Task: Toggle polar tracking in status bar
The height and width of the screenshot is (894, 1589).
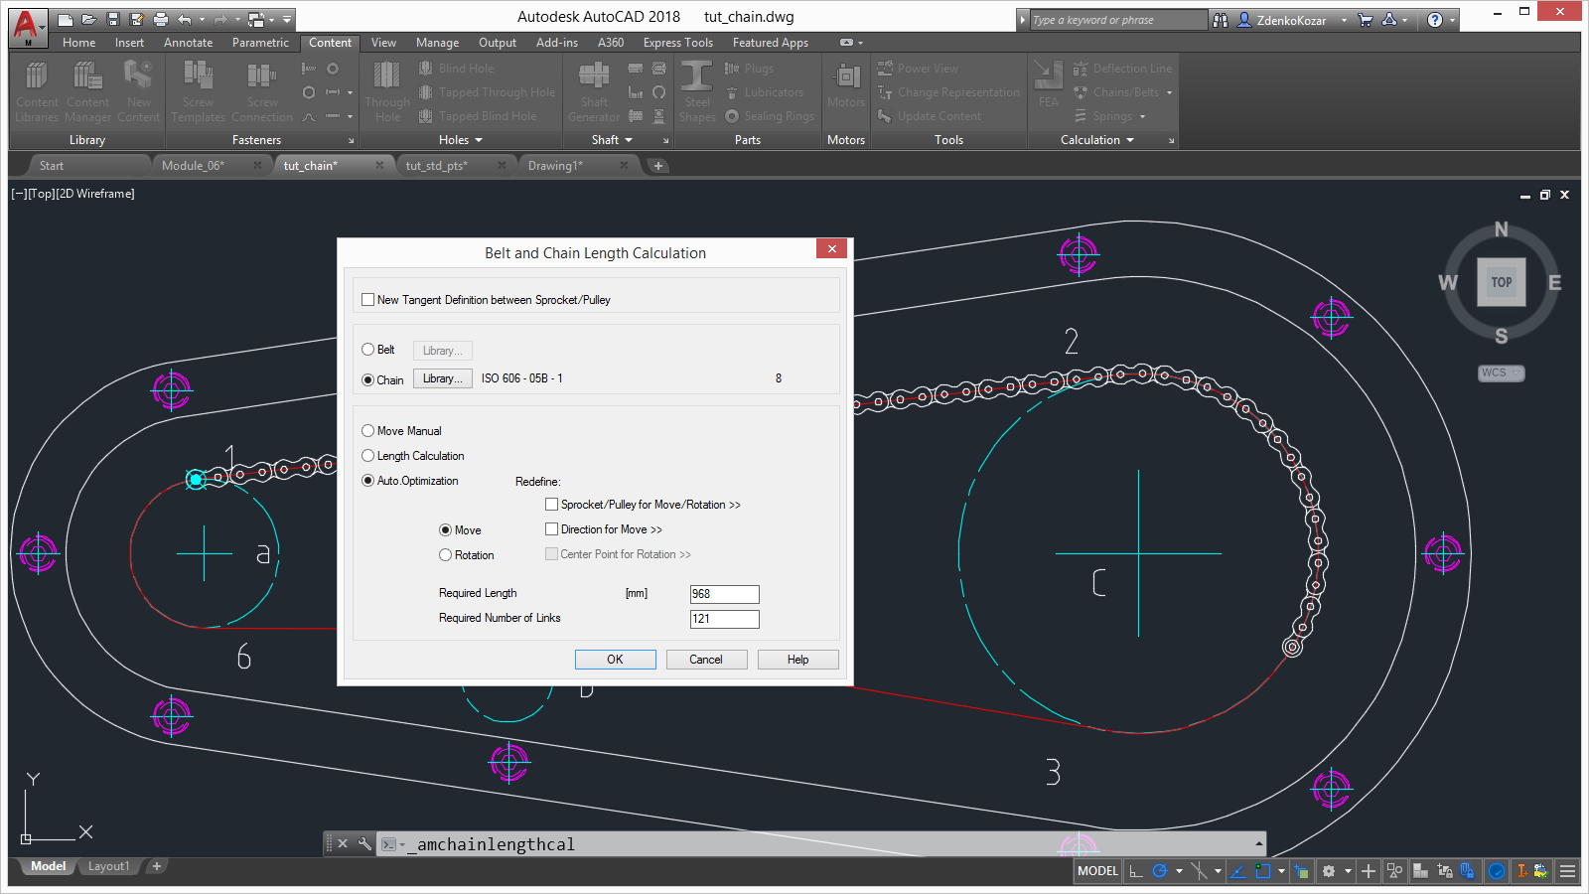Action: coord(1159,871)
